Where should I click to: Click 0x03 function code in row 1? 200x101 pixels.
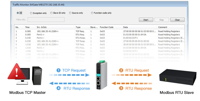(x=102, y=31)
